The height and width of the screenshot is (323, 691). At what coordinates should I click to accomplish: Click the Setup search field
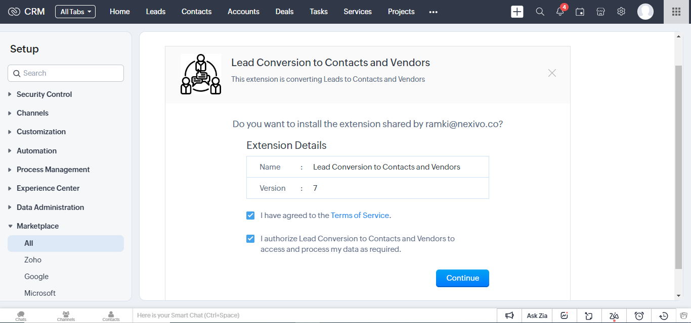[x=66, y=73]
